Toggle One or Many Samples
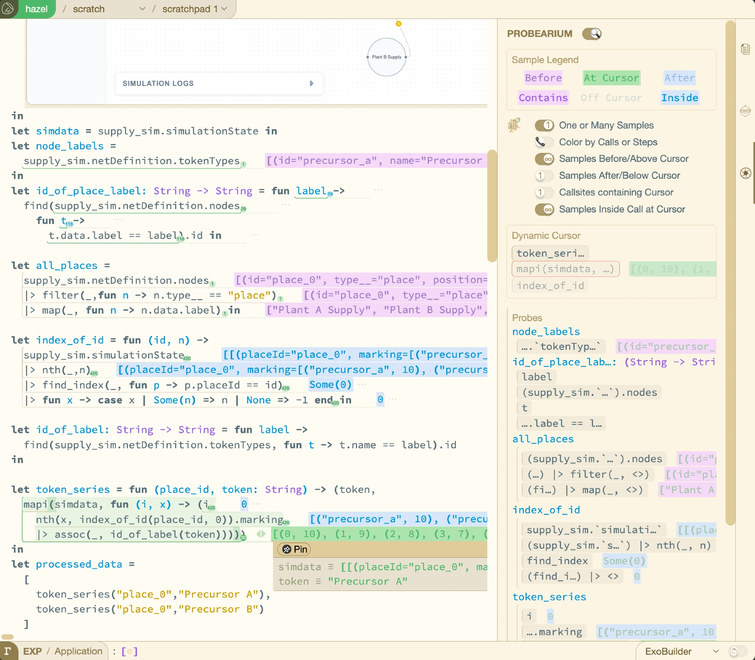 point(544,125)
